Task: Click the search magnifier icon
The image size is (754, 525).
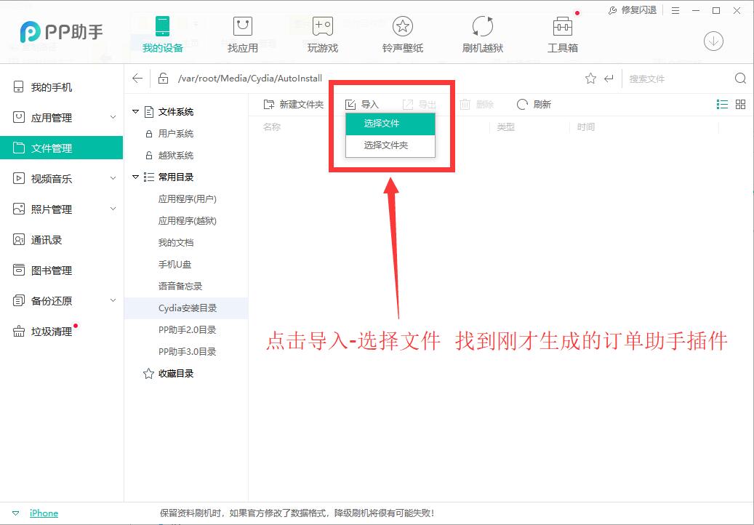Action: click(x=740, y=79)
